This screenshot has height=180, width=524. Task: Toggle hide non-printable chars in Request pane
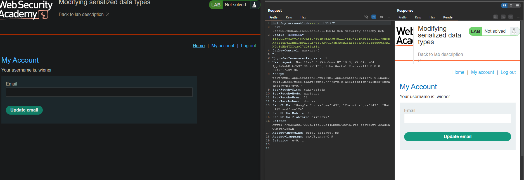(x=366, y=17)
